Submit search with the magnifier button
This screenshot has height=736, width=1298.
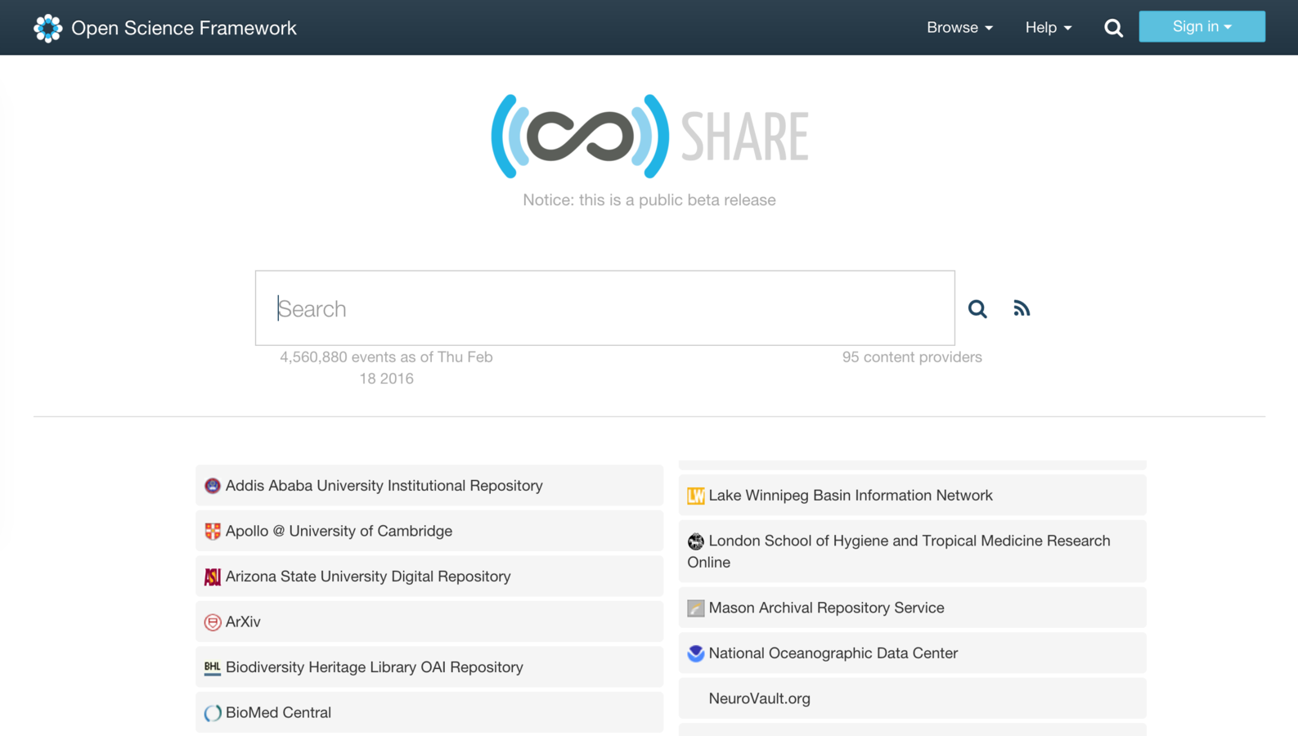click(x=977, y=308)
